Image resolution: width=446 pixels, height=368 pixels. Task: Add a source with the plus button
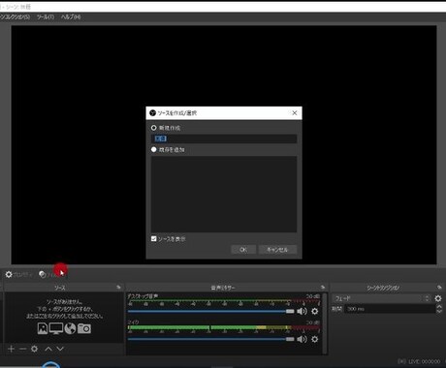click(x=11, y=349)
